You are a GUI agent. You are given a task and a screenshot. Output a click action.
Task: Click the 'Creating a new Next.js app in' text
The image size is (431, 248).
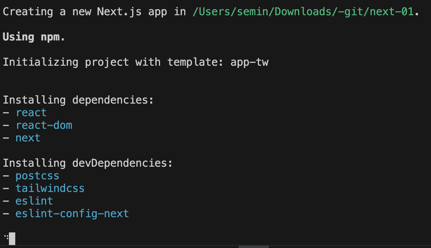(x=94, y=12)
